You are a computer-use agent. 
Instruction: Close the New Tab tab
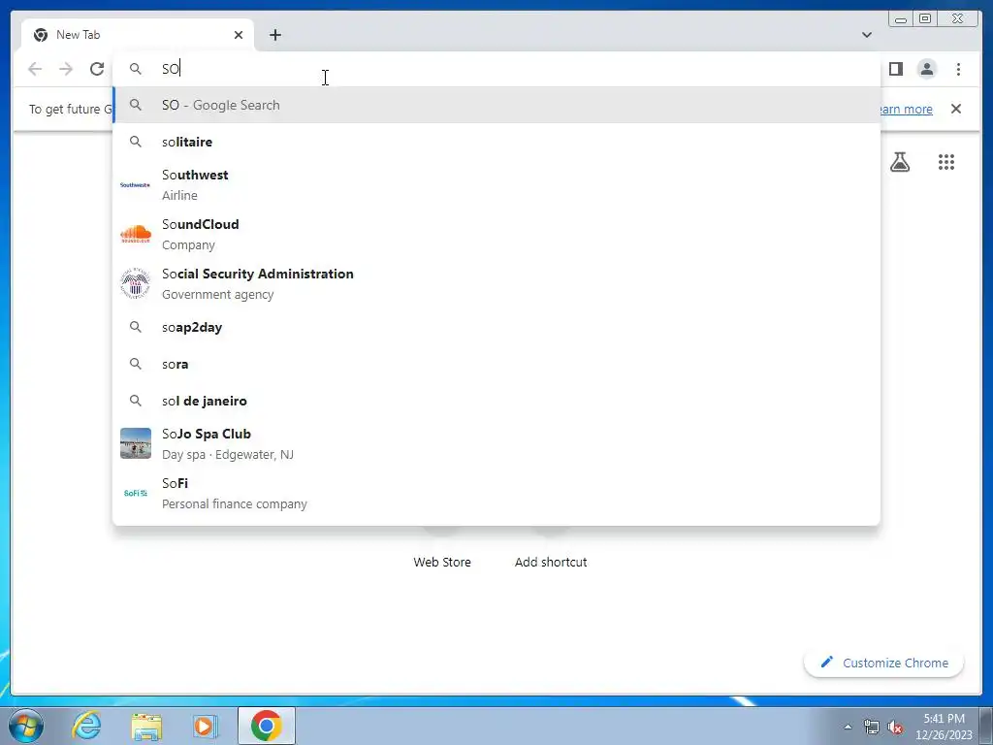point(239,35)
